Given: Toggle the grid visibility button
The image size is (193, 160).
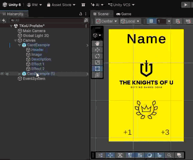Looking at the screenshot, I should coord(151,21).
